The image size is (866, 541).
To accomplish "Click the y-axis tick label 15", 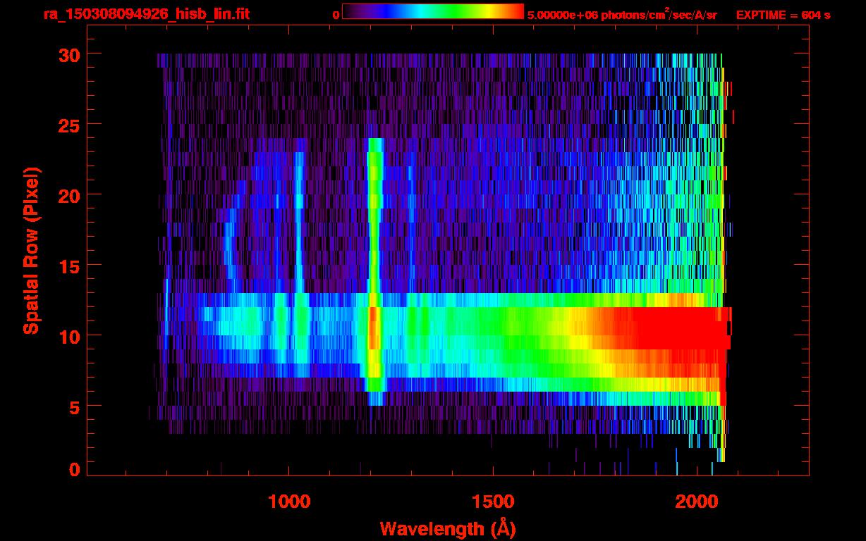I will click(x=70, y=266).
